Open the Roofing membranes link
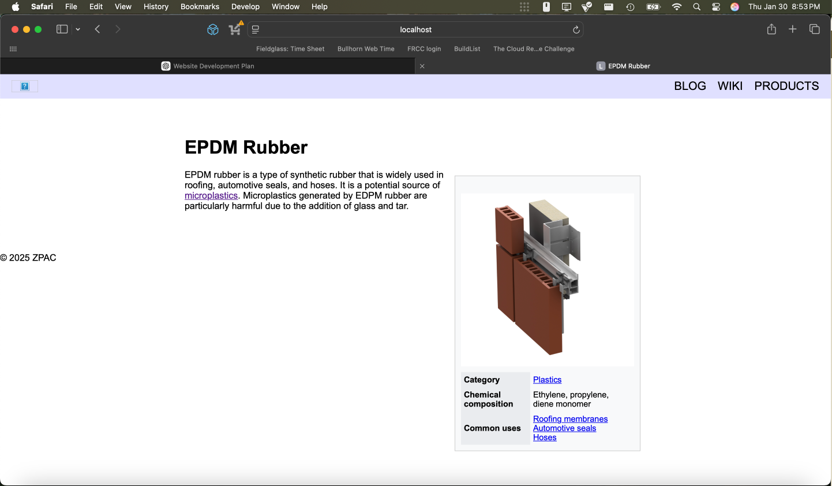This screenshot has height=486, width=832. (x=570, y=419)
